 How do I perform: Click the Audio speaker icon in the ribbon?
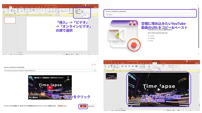(79, 10)
